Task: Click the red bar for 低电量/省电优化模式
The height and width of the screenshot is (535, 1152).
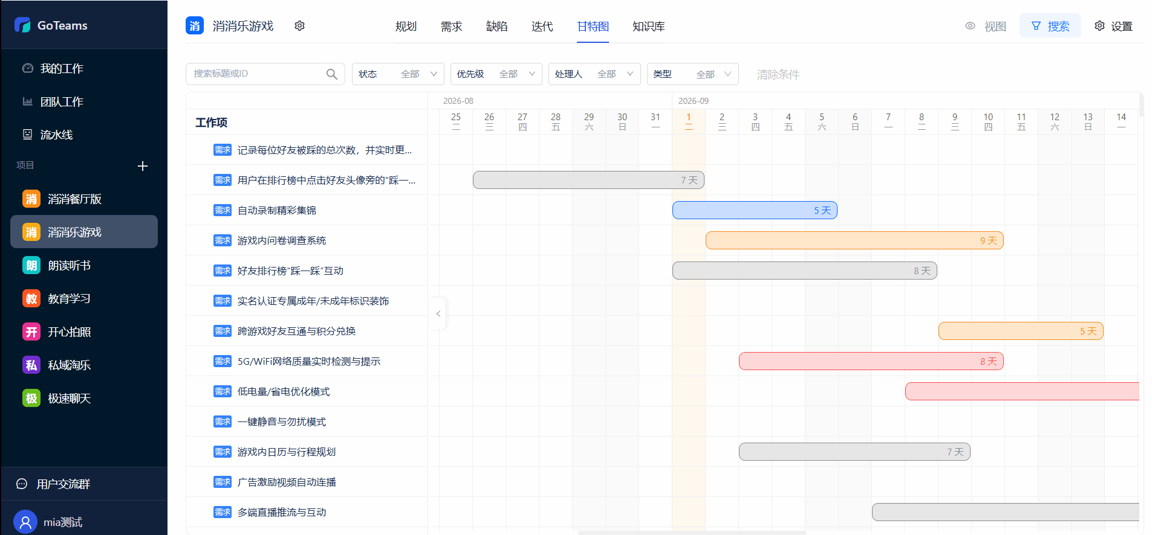Action: [x=1022, y=391]
